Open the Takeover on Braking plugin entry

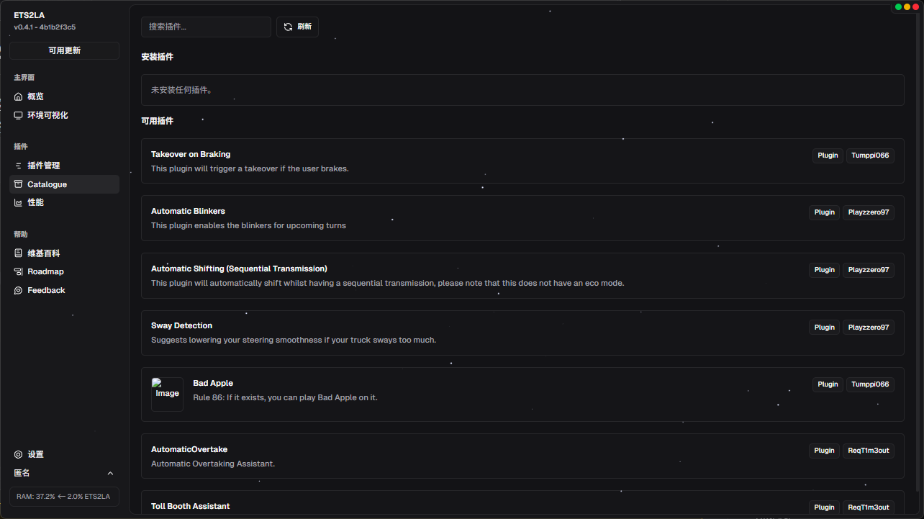[191, 154]
